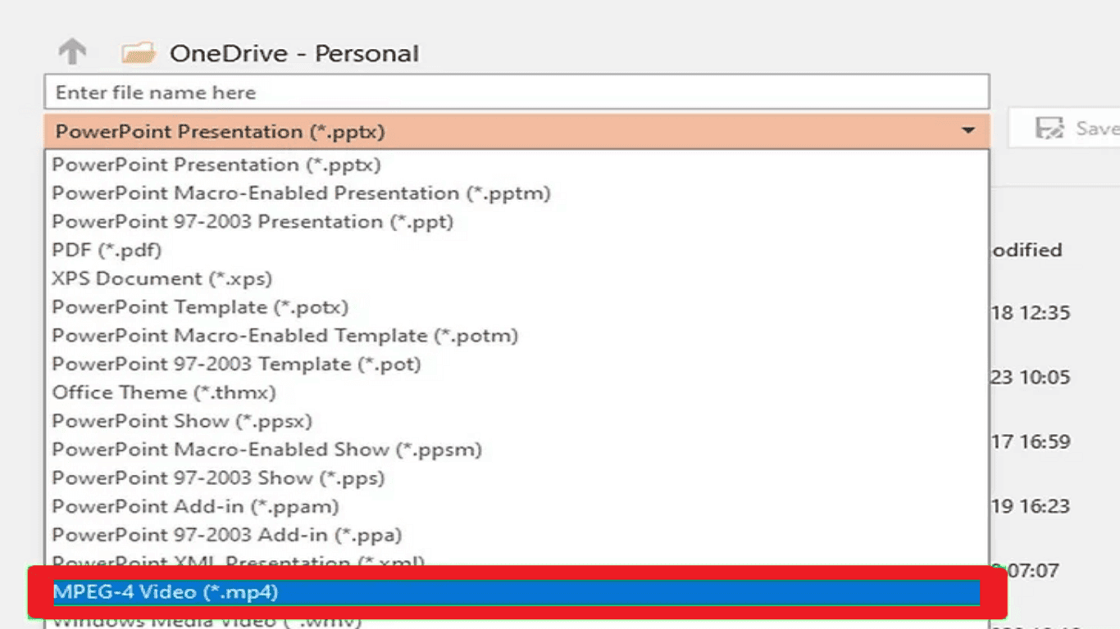The height and width of the screenshot is (629, 1120).
Task: Choose PowerPoint Presentation (*.pptx) list option
Action: pos(517,165)
